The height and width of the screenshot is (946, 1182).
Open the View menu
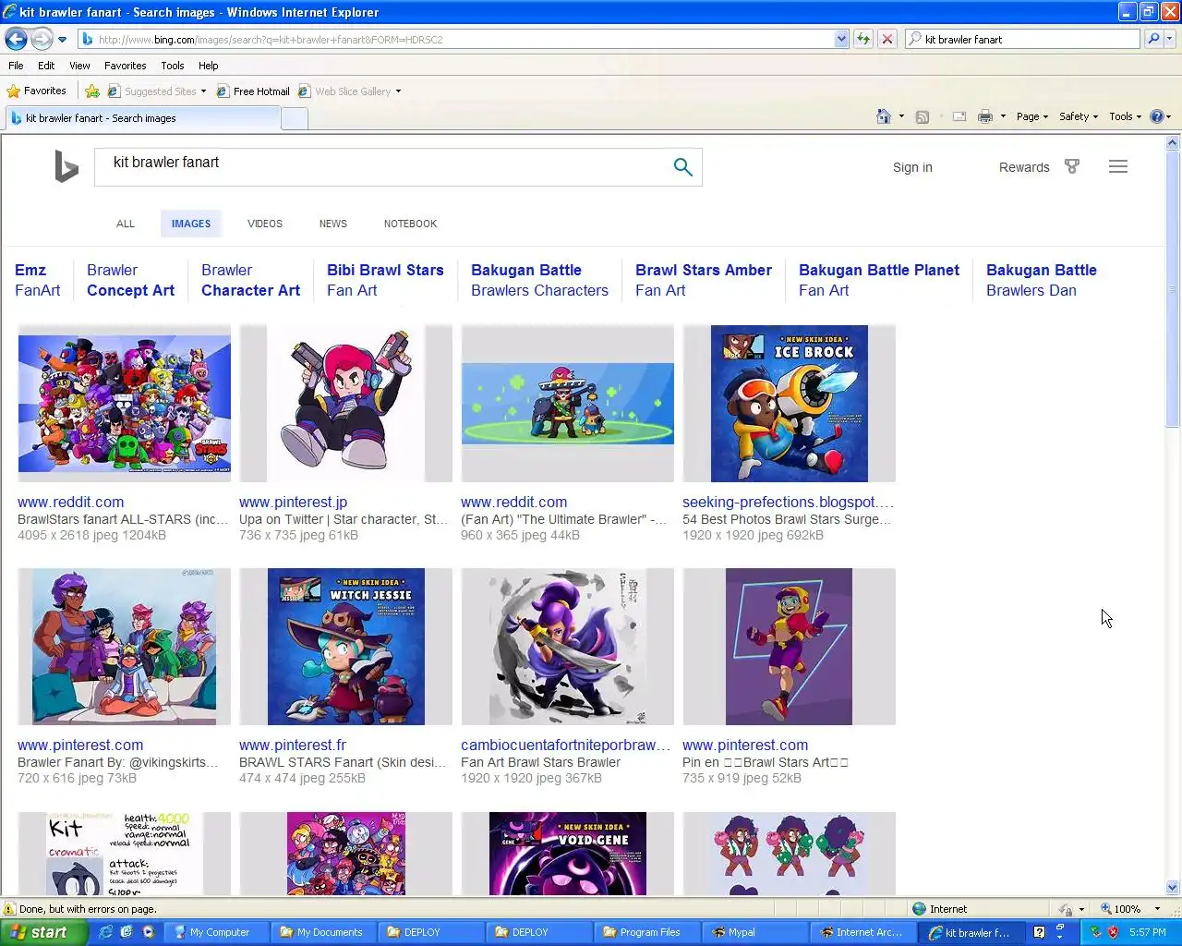tap(79, 66)
